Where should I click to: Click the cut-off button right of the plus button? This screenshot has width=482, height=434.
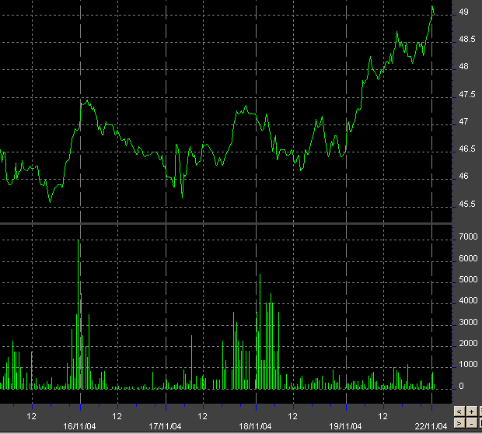[x=480, y=411]
